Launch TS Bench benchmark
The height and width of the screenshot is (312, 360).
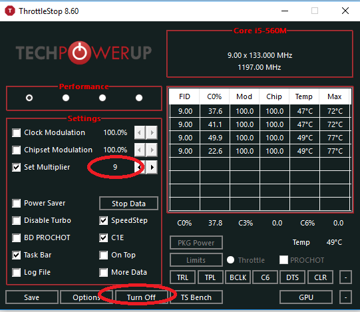point(196,297)
